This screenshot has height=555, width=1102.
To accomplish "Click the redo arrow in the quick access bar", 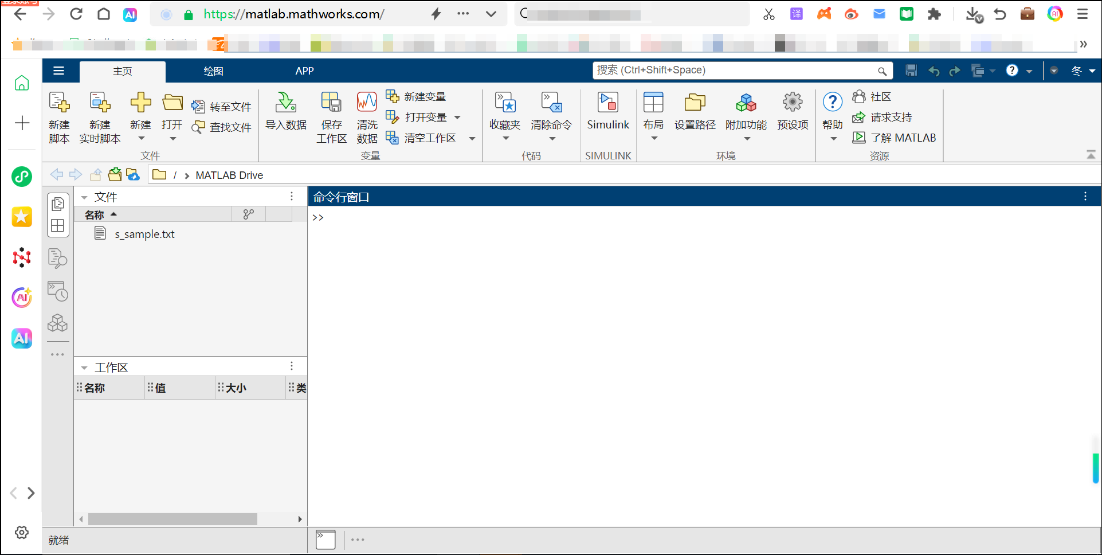I will [955, 71].
